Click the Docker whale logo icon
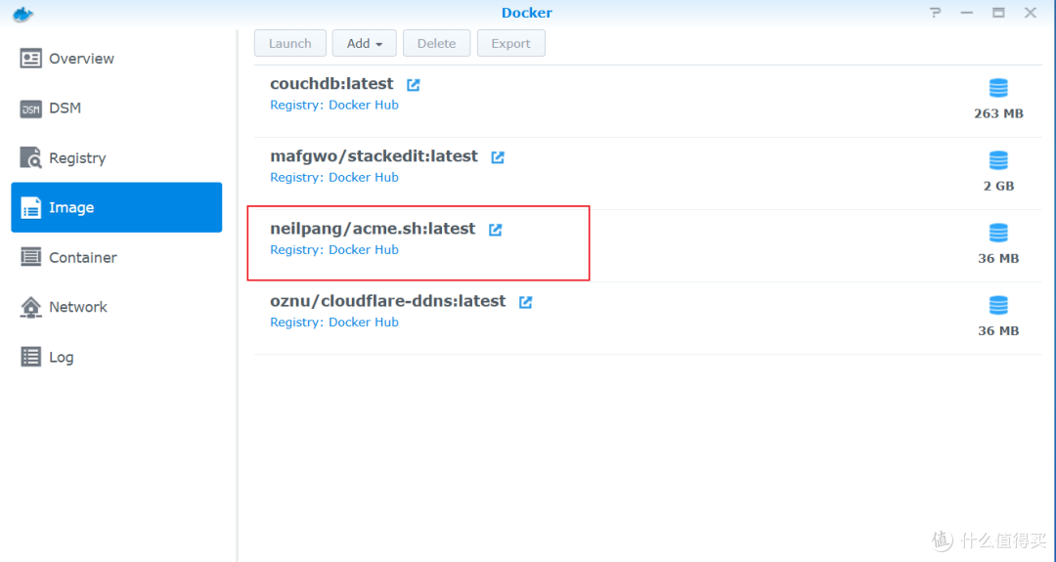The image size is (1056, 562). [22, 14]
